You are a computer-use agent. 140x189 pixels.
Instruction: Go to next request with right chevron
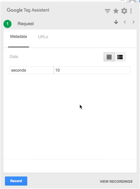(x=134, y=22)
